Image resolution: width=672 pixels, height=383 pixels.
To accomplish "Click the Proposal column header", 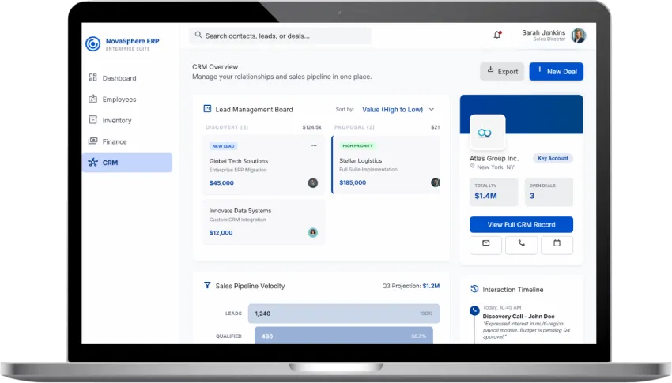I will pos(354,127).
